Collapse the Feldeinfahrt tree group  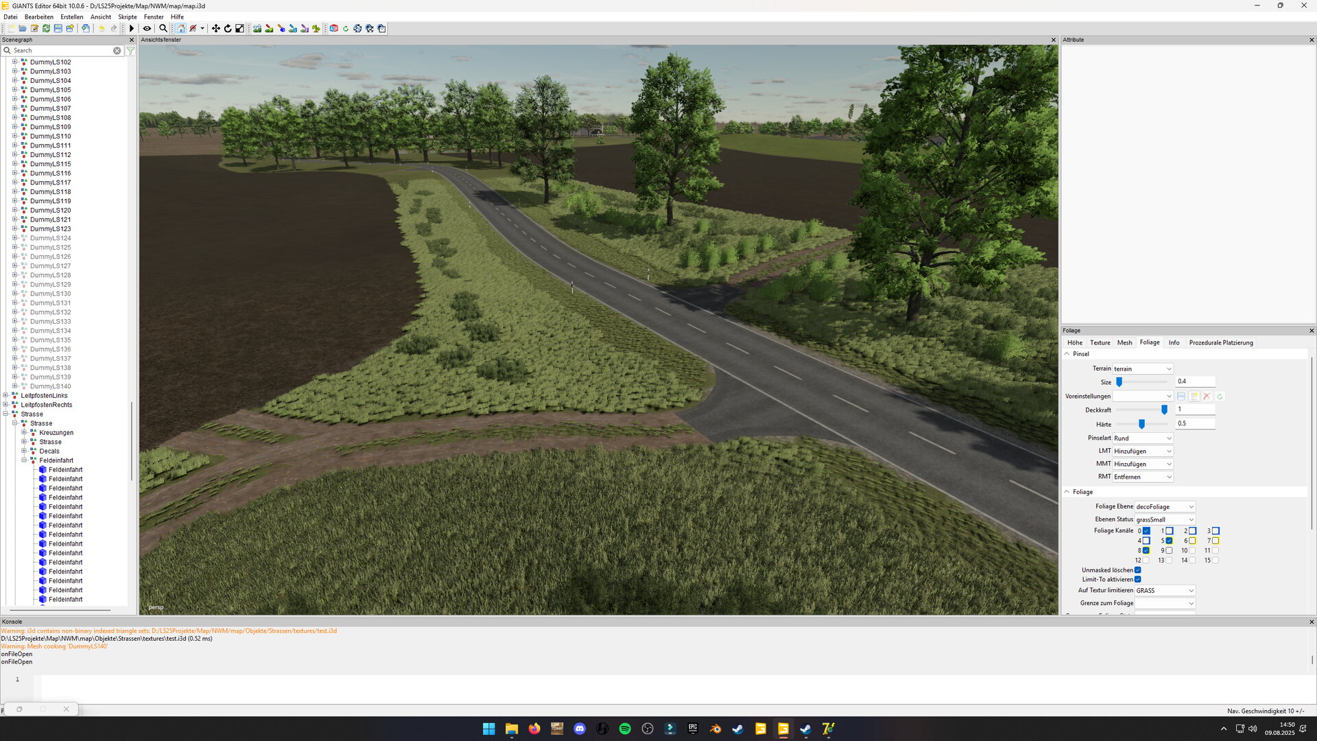(24, 460)
